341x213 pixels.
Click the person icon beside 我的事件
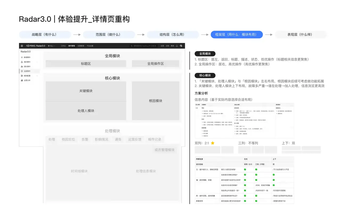22,62
